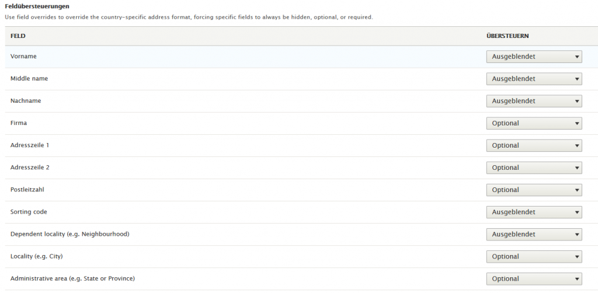598x293 pixels.
Task: Click the Sorting code row label
Action: pos(29,212)
